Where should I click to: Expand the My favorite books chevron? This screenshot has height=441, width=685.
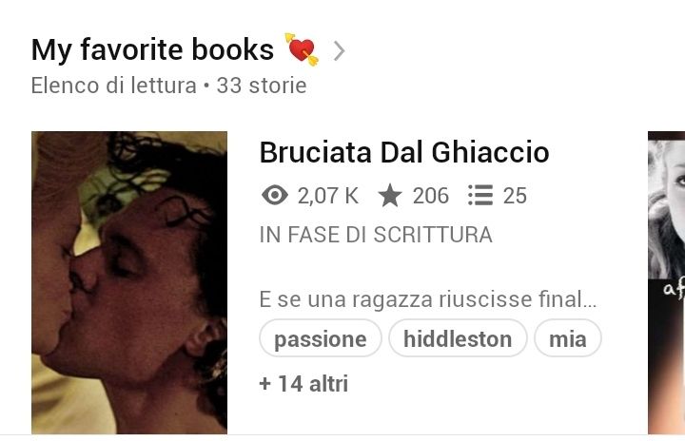339,50
